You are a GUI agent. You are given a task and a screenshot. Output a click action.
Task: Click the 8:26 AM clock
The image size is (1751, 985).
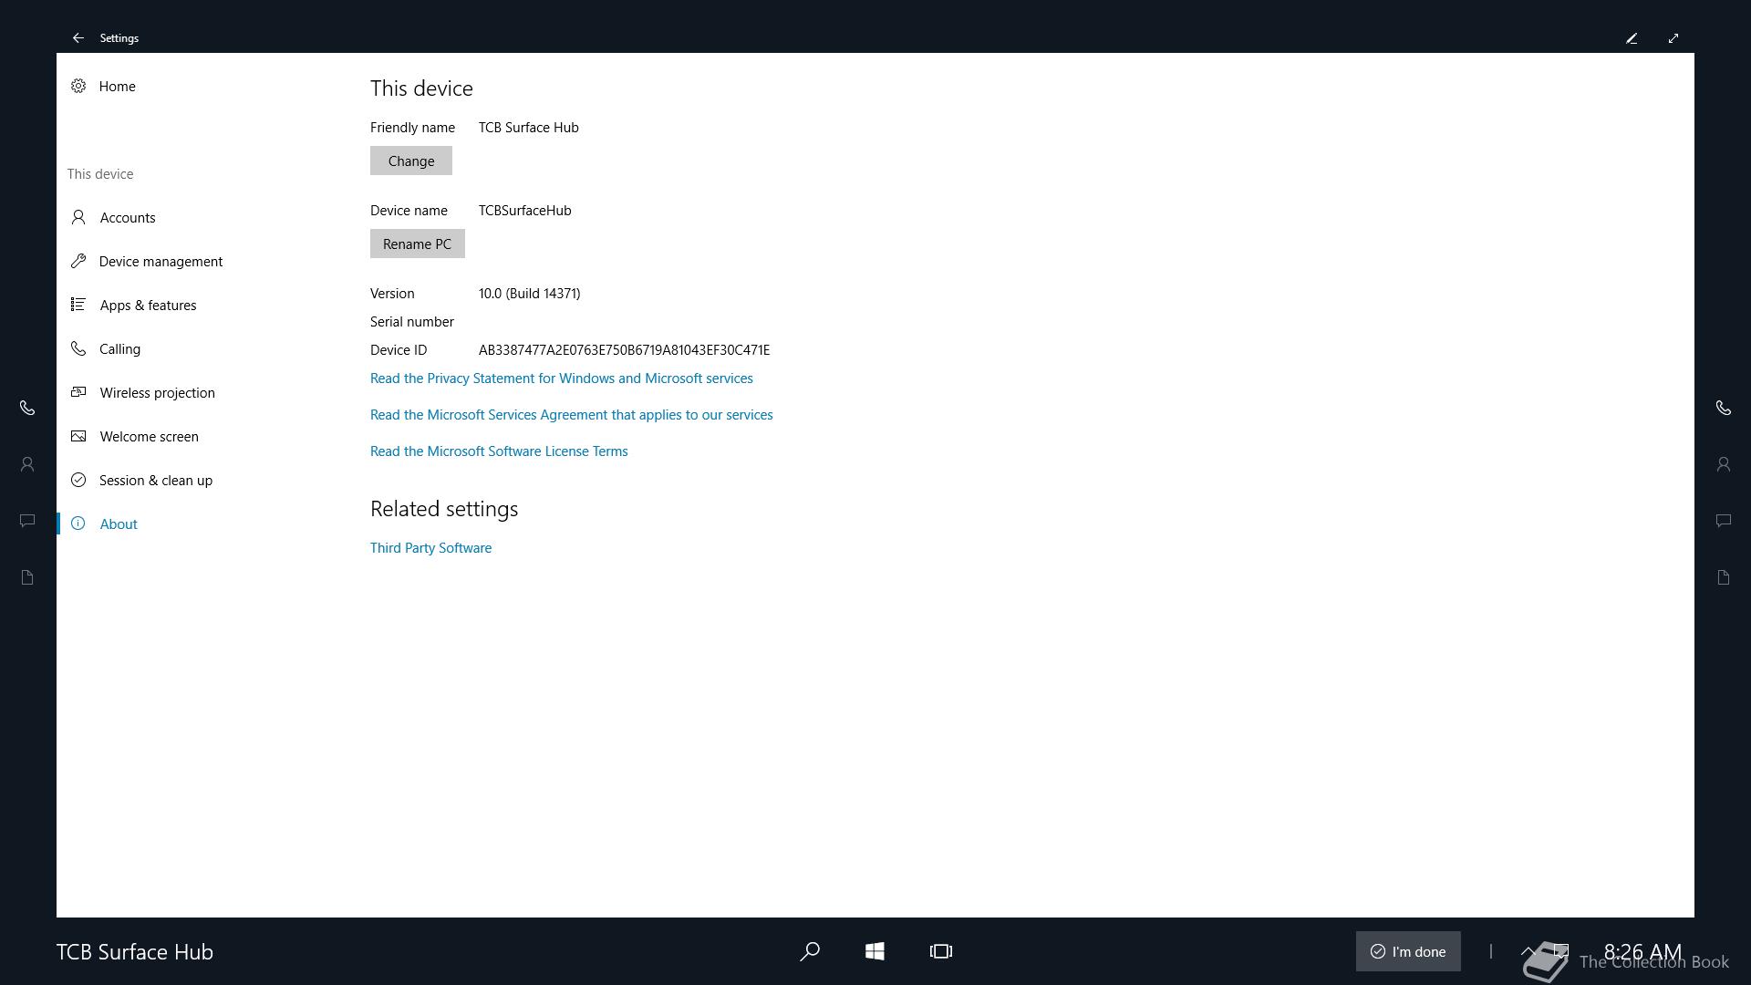pyautogui.click(x=1642, y=951)
